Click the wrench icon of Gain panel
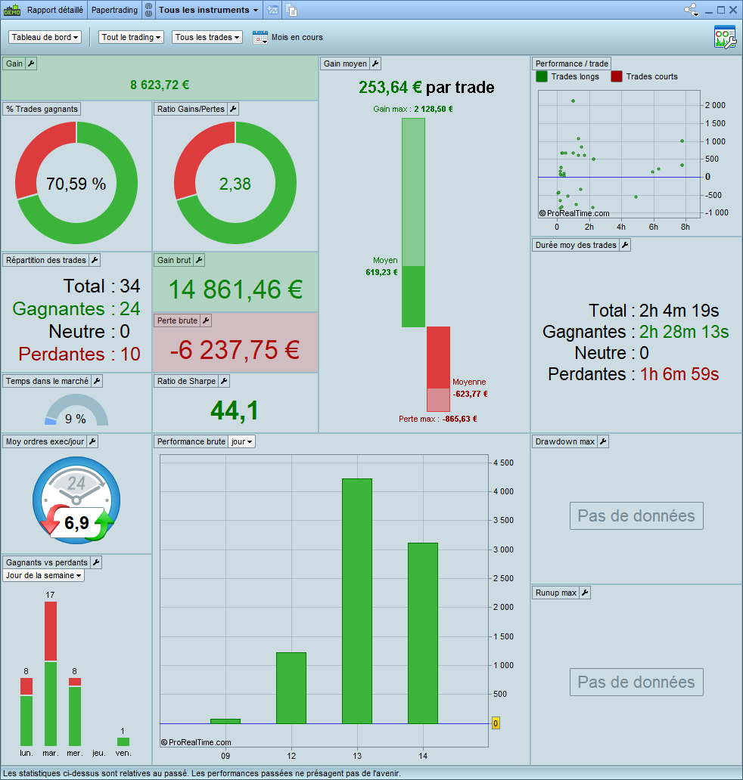 [31, 63]
